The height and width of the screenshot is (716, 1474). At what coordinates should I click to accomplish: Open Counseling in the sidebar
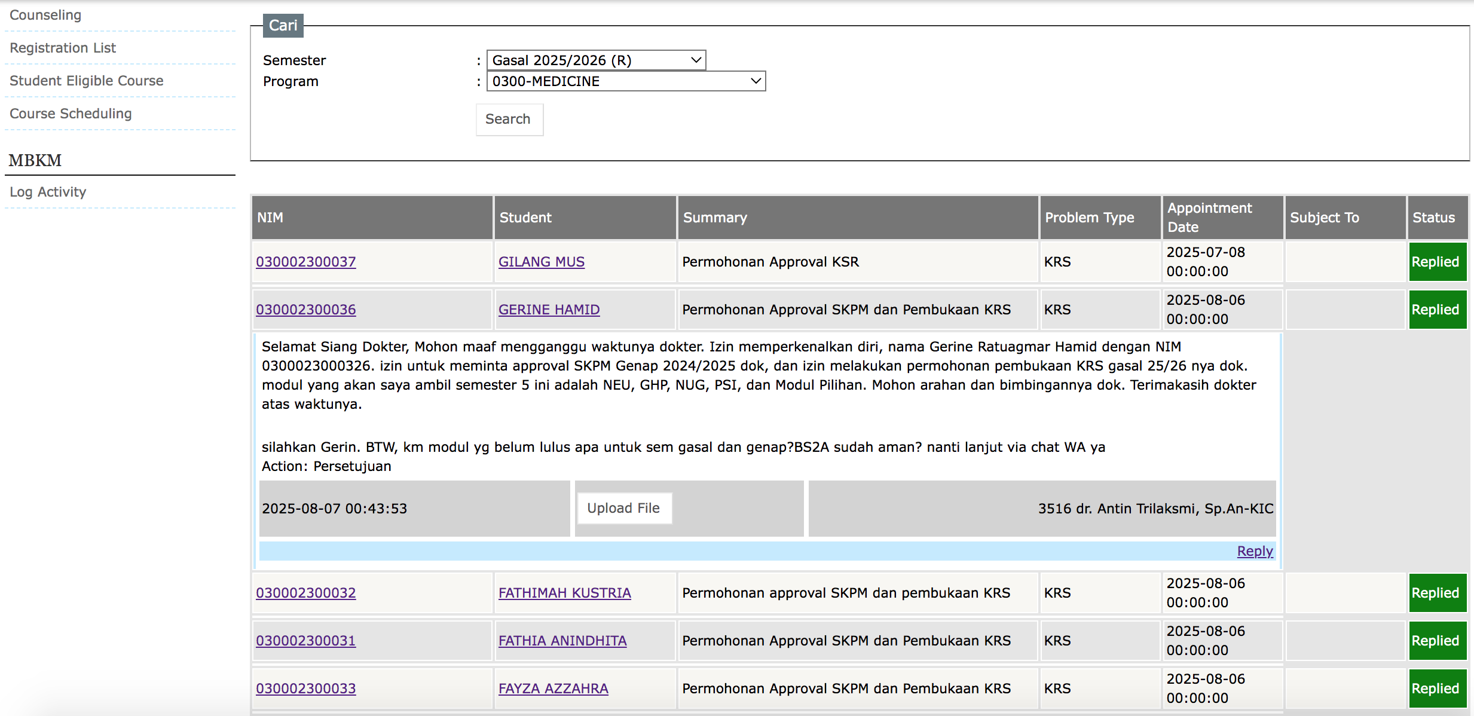point(45,15)
